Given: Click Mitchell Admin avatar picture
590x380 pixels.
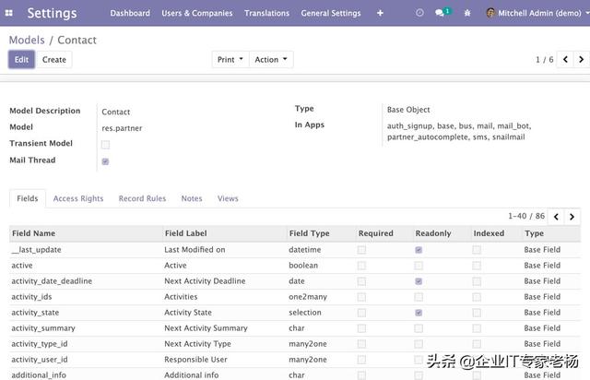Looking at the screenshot, I should [x=490, y=13].
